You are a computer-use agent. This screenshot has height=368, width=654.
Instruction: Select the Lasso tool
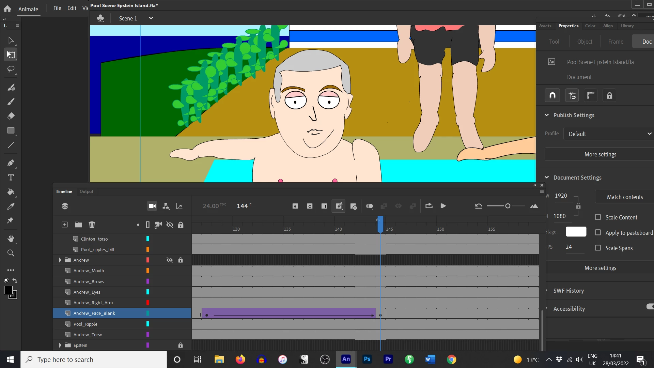(x=11, y=69)
